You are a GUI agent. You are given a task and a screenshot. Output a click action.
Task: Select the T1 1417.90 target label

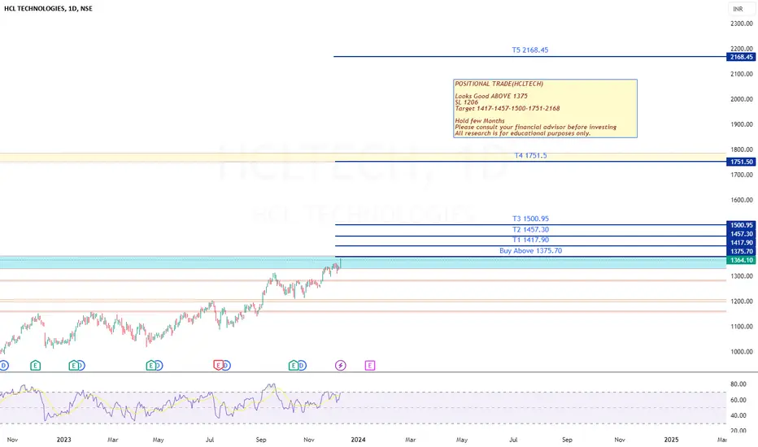coord(530,240)
